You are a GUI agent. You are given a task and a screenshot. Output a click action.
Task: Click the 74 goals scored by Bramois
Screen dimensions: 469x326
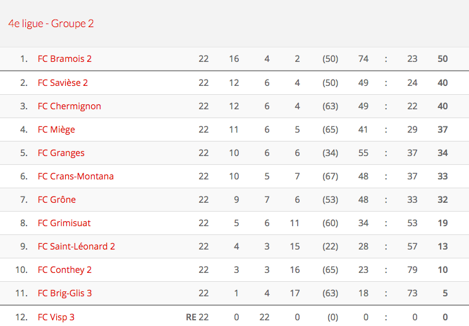(363, 59)
